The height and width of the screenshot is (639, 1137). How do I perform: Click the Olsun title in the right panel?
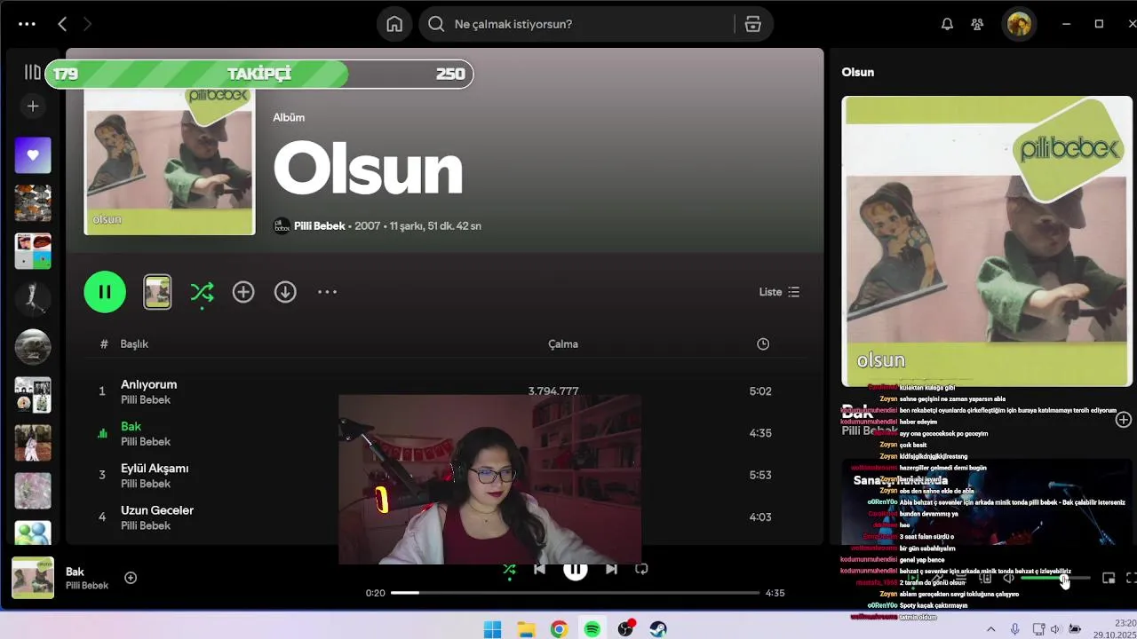tap(858, 73)
